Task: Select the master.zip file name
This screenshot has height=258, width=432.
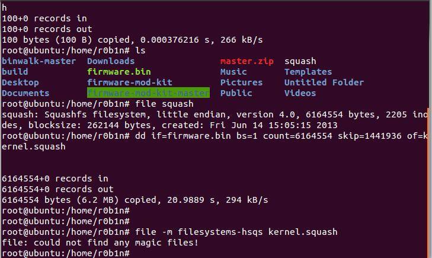Action: [x=247, y=61]
